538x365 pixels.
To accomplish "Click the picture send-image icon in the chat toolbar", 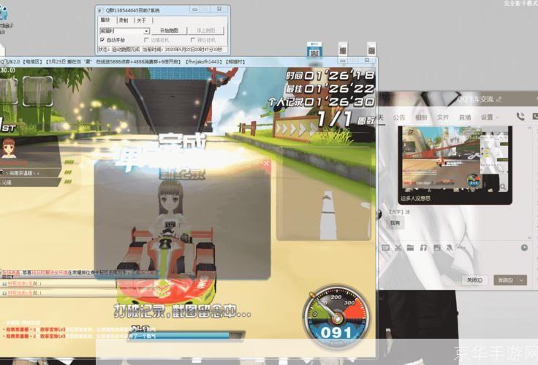I will (437, 247).
